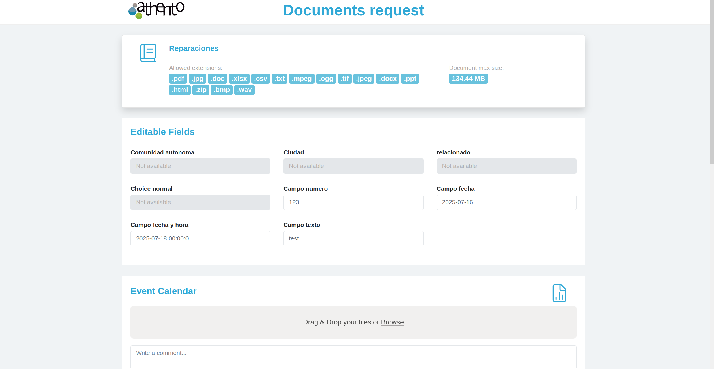The height and width of the screenshot is (369, 714).
Task: Click the Ciudad disabled field
Action: [x=353, y=166]
